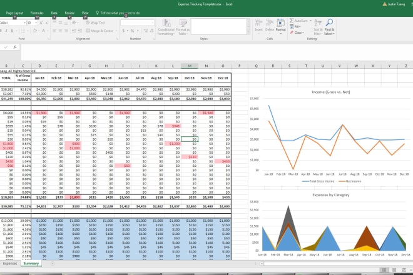Screen dimensions: 413x275
Task: Increase the cell indent
Action: 79,31
